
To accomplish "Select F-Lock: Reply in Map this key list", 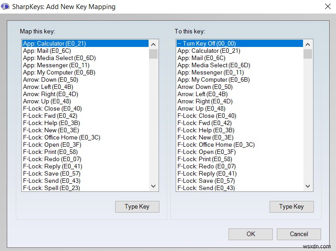I will click(85, 167).
